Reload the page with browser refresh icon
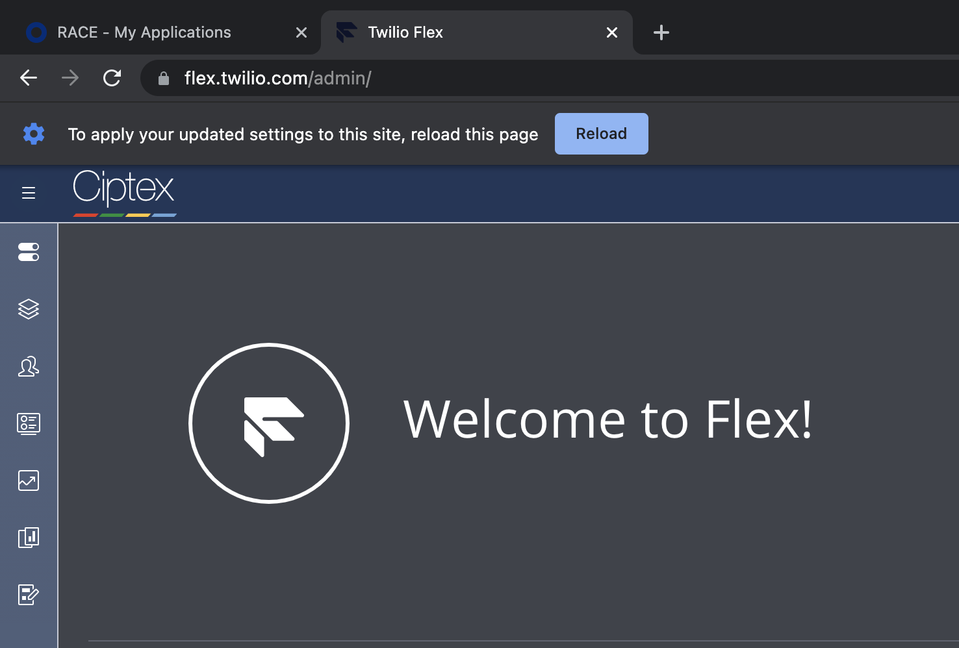This screenshot has height=648, width=959. click(112, 78)
